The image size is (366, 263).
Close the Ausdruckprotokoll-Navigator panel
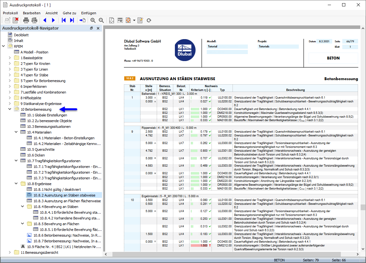pos(98,28)
